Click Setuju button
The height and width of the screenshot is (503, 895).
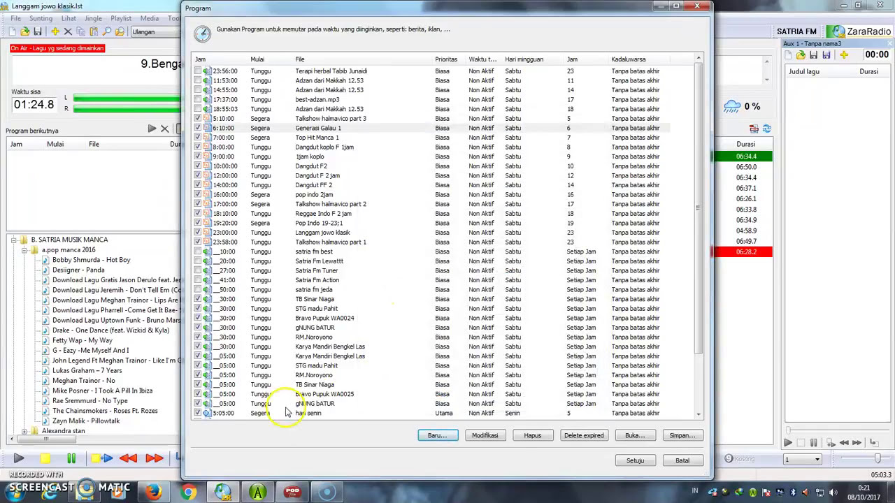[x=635, y=460]
